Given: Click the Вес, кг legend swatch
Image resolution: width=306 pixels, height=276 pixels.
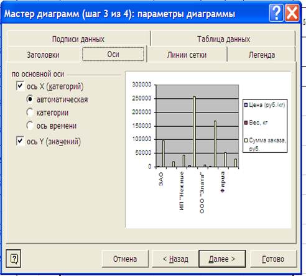Looking at the screenshot, I should [246, 122].
